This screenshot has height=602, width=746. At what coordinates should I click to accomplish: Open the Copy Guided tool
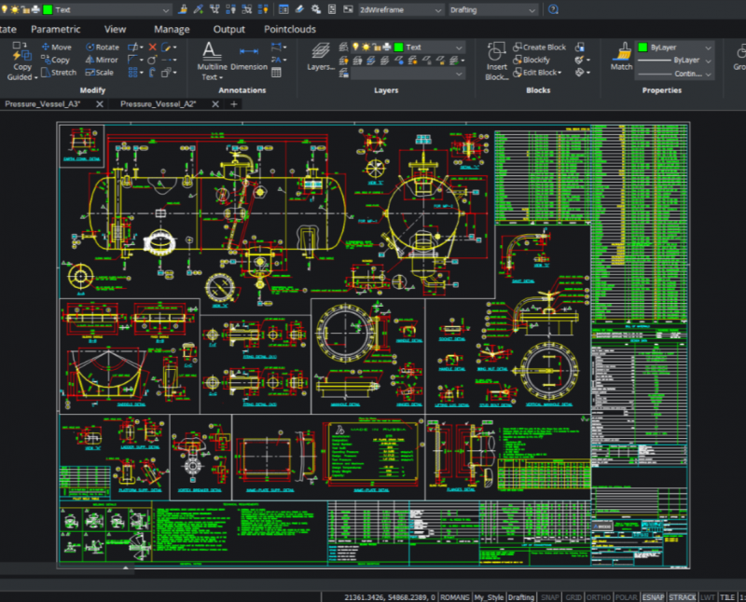[x=21, y=62]
